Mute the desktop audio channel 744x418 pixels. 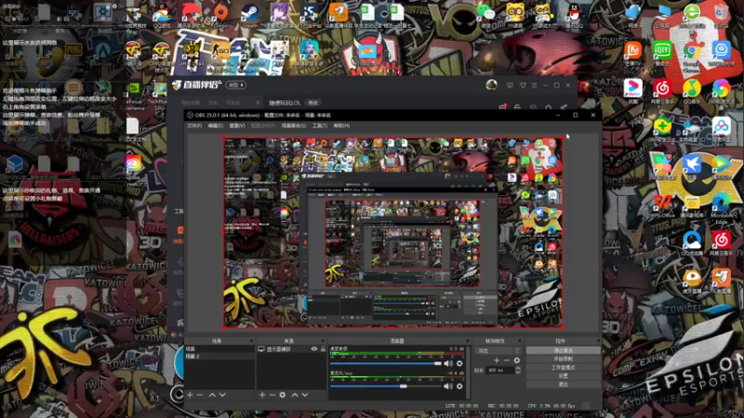coord(448,363)
